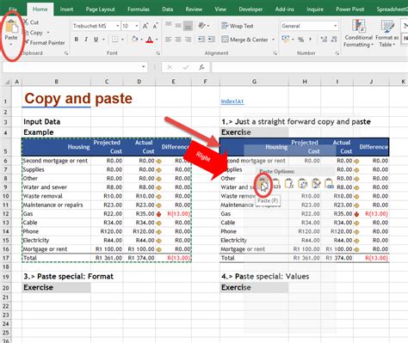Increase font size with the large A icon
The image size is (408, 343).
pos(145,26)
